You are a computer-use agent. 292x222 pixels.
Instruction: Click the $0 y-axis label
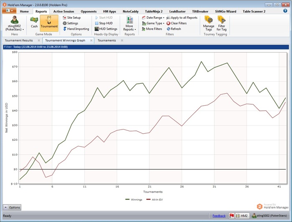tap(15, 169)
